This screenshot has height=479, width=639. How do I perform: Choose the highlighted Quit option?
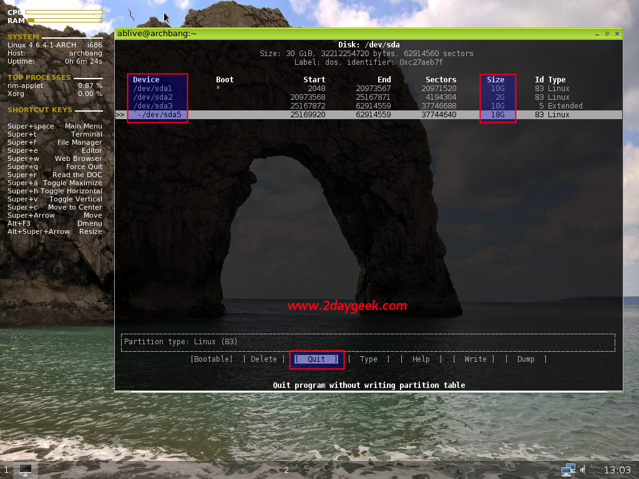(316, 359)
